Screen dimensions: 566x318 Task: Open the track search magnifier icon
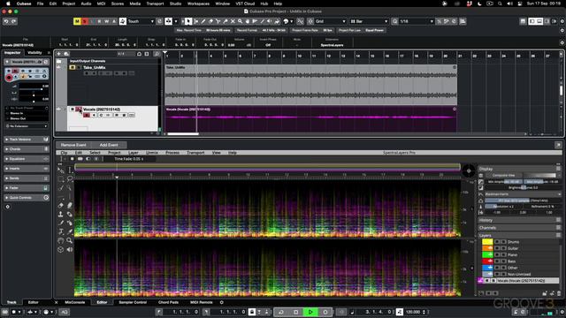point(157,54)
